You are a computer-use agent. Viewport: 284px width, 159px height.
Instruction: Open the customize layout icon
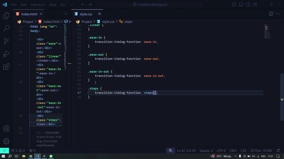(x=255, y=5)
